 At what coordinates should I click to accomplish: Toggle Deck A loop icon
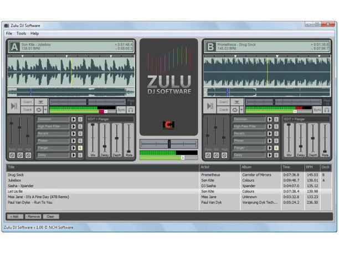click(x=39, y=110)
